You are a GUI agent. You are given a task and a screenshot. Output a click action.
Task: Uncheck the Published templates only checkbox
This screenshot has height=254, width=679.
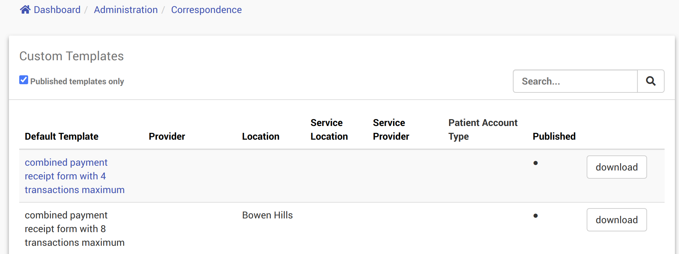click(x=24, y=80)
